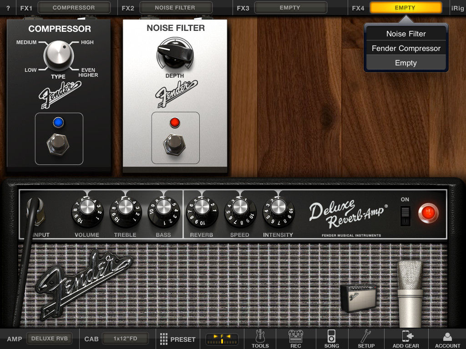Open the FX2 Noise Filter slot dropdown
This screenshot has width=466, height=349.
176,8
